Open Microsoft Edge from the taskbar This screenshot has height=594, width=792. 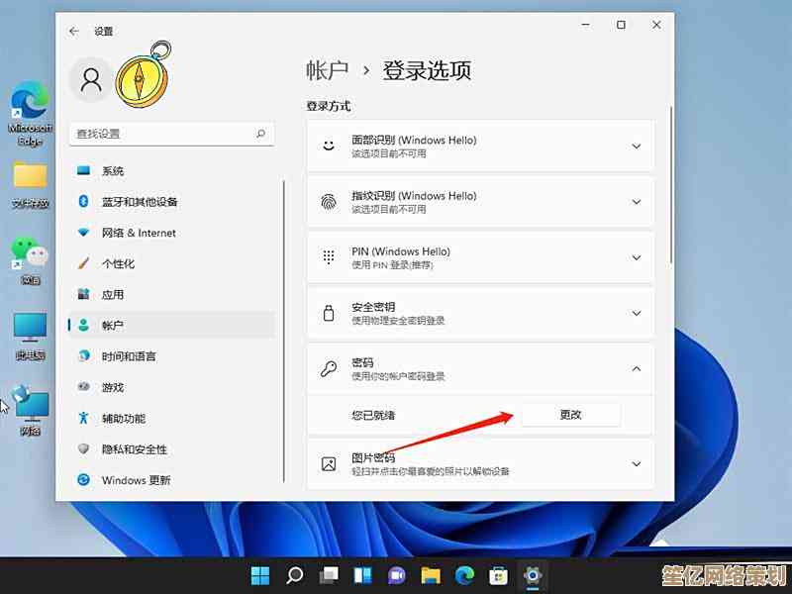[464, 575]
